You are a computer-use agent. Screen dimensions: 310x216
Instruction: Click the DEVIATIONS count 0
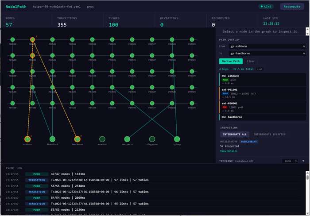(x=162, y=25)
